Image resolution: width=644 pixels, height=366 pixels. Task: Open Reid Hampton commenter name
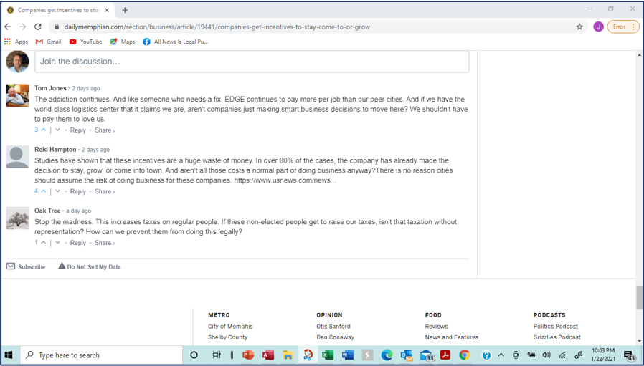pyautogui.click(x=55, y=150)
